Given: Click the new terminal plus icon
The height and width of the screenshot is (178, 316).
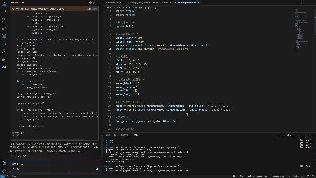Looking at the screenshot, I should [277, 135].
